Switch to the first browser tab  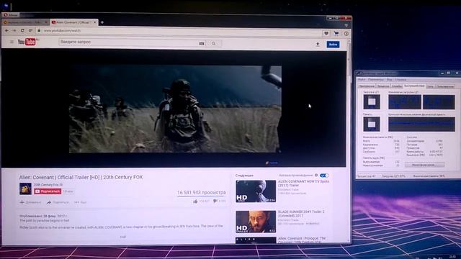(25, 22)
